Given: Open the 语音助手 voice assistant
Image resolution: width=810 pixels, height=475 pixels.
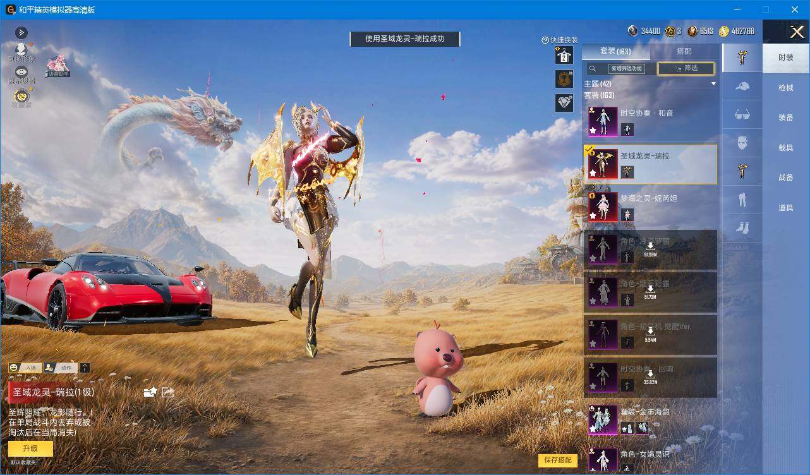Looking at the screenshot, I should (57, 66).
